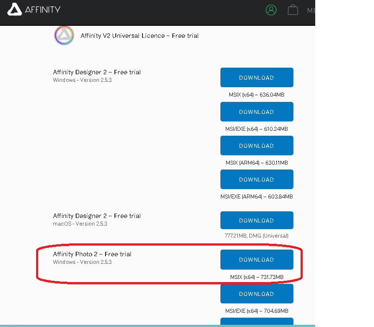Download Affinity Photo 2 MSIX x64 (731.73MB)

point(256,259)
